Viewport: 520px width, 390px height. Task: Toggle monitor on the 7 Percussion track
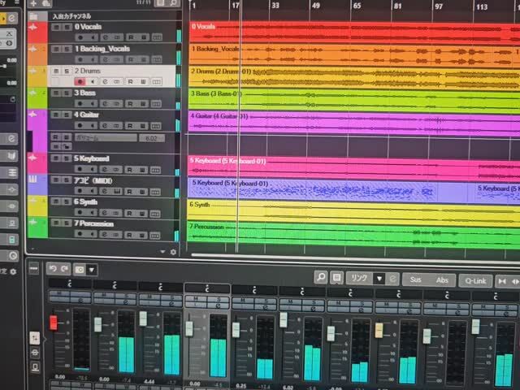92,234
